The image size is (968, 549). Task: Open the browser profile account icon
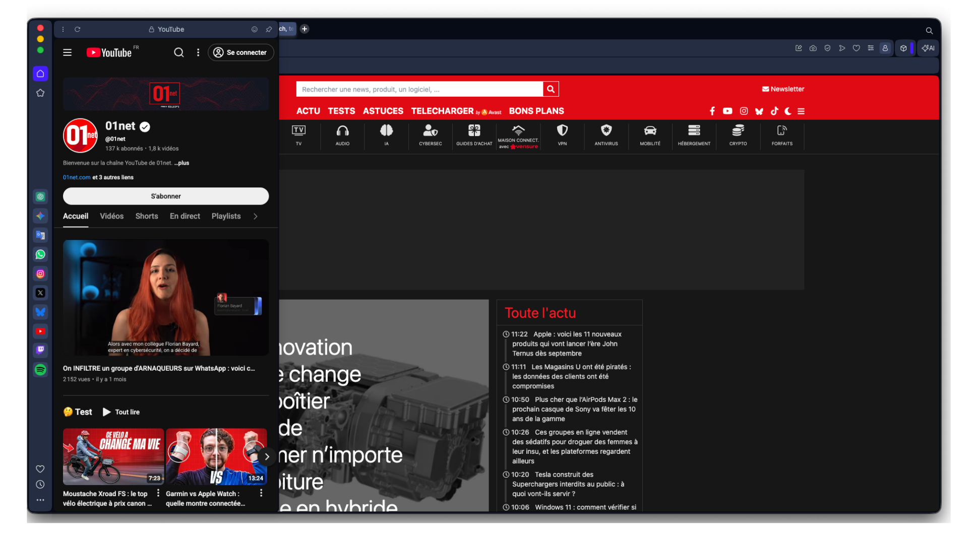click(885, 48)
